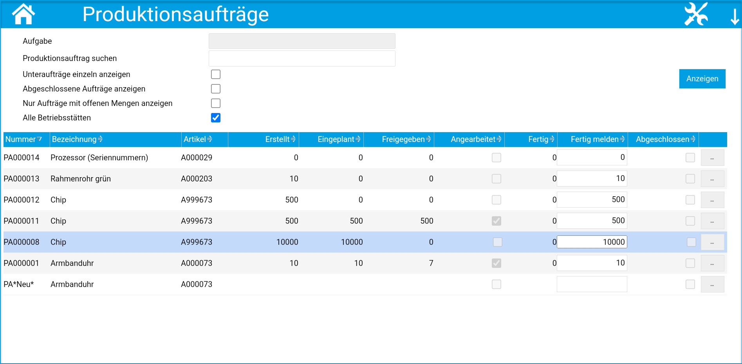Open the ellipsis button for PA*Neu* row
The height and width of the screenshot is (364, 742).
point(712,284)
